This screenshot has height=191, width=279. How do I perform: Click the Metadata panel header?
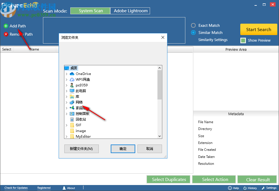236,114
